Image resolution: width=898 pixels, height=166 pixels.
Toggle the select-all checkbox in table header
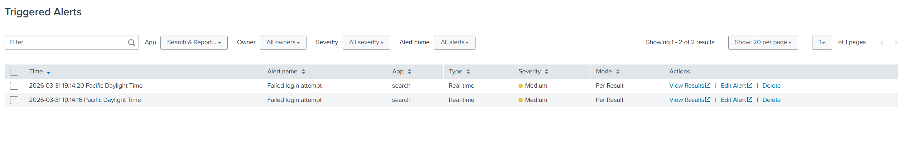click(x=14, y=72)
